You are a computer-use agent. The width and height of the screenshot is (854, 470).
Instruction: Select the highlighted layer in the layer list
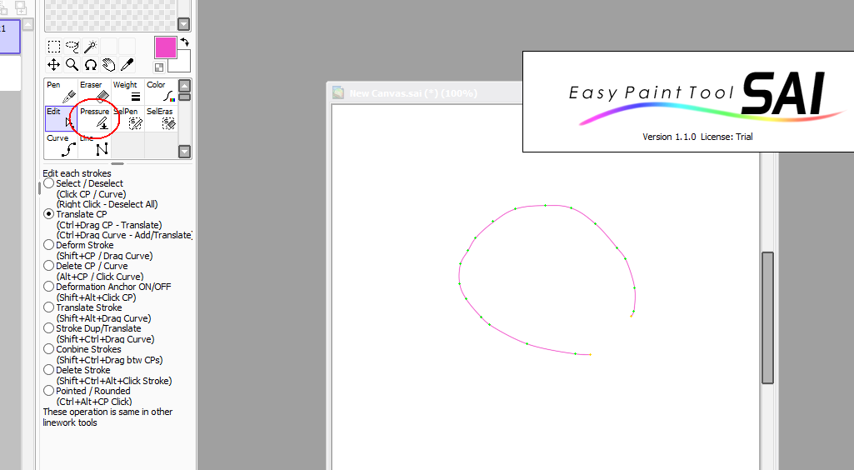coord(9,37)
